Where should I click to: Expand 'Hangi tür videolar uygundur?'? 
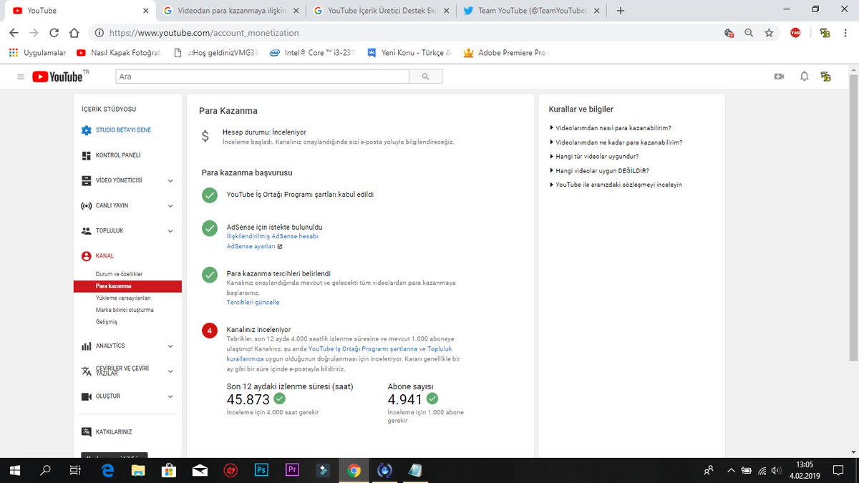[x=594, y=156]
